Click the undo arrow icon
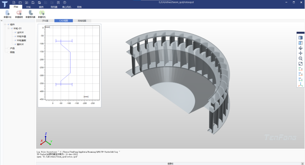 tap(46, 3)
